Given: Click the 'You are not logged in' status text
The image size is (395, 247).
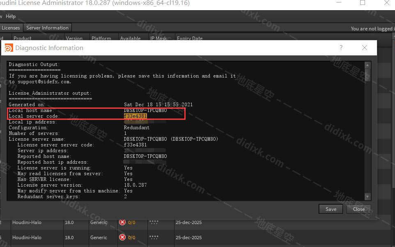Looking at the screenshot, I should pyautogui.click(x=372, y=29).
